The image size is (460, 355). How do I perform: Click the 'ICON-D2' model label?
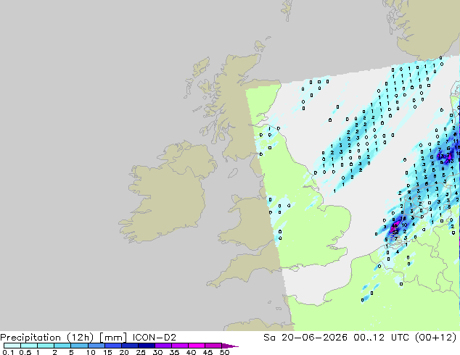click(155, 338)
